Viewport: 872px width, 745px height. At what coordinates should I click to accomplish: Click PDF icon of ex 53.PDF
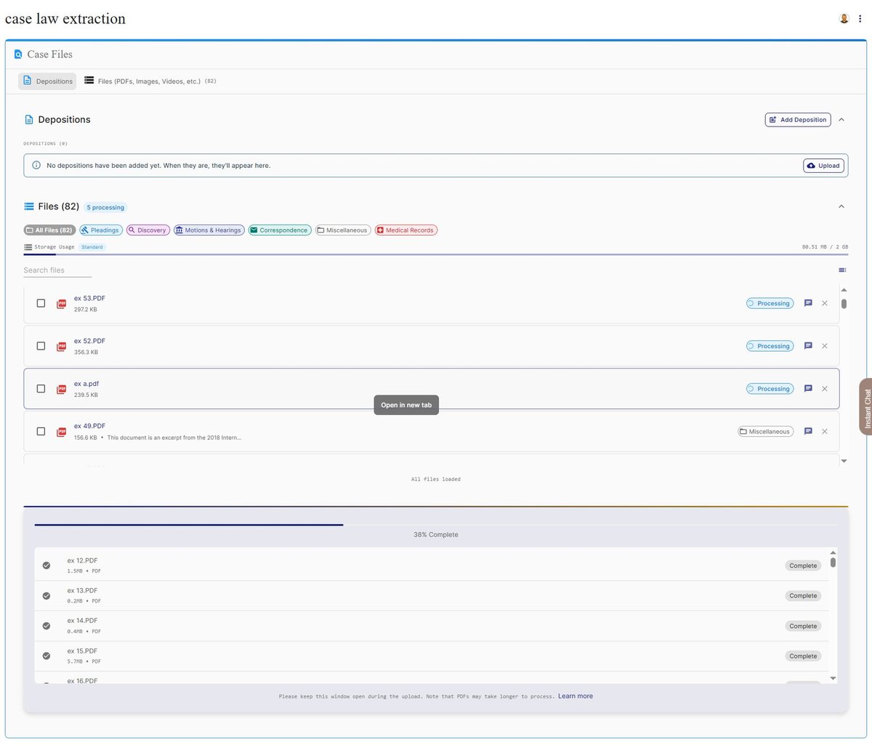coord(62,304)
